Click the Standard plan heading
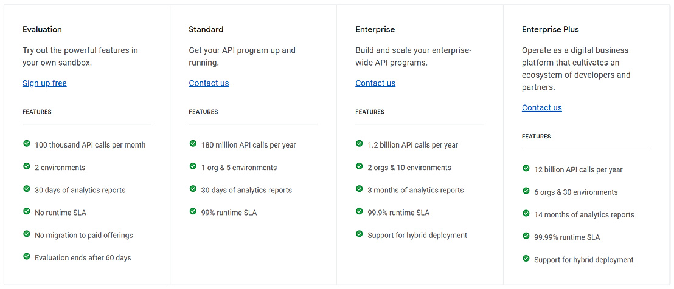Viewport: 674px width, 289px height. pyautogui.click(x=206, y=29)
